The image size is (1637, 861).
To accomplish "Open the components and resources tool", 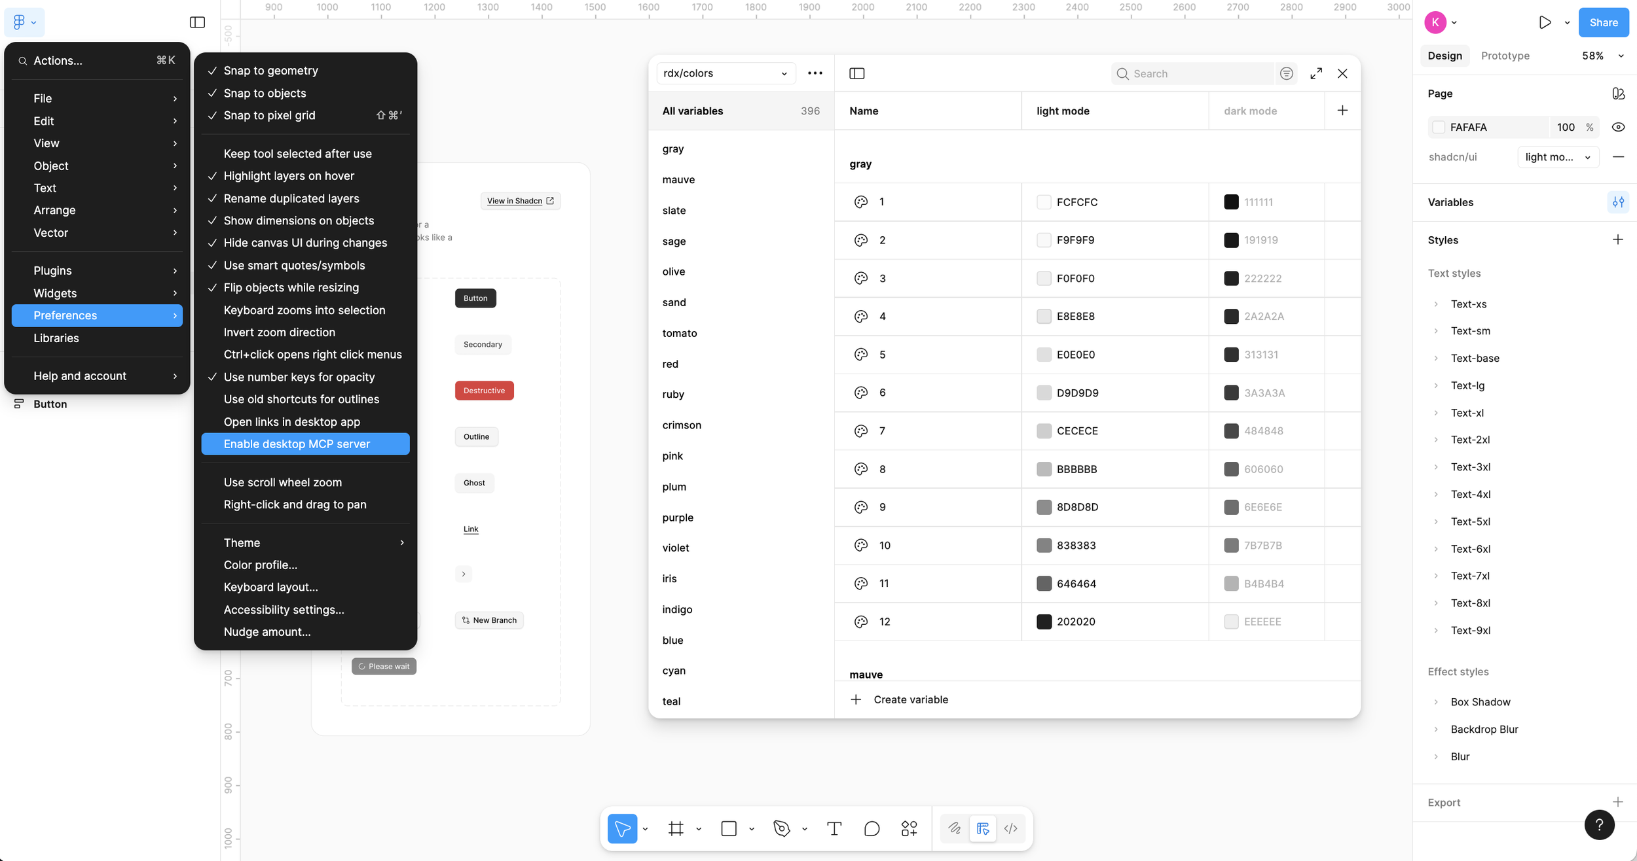I will (x=909, y=828).
